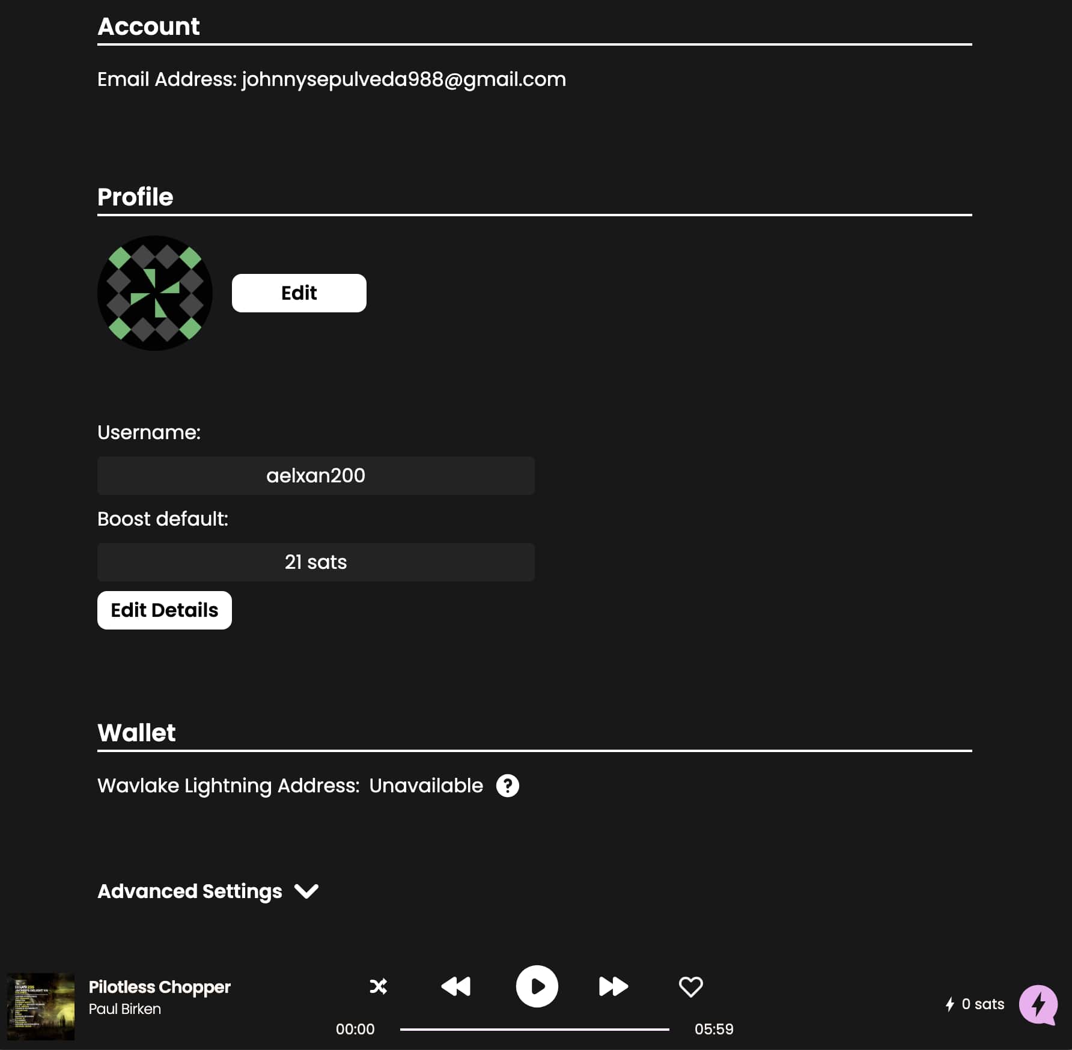Open the Lightning Address help question mark
The height and width of the screenshot is (1050, 1072).
click(x=508, y=786)
